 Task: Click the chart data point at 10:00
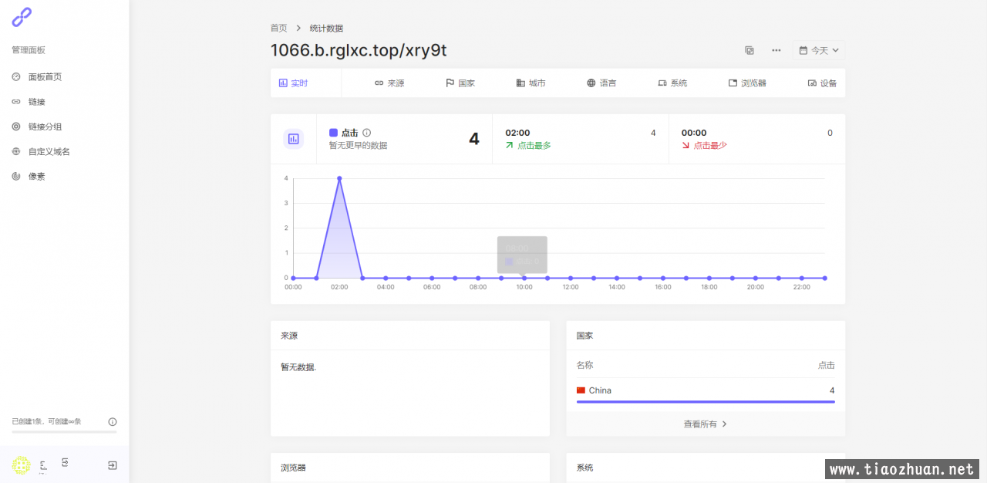524,278
